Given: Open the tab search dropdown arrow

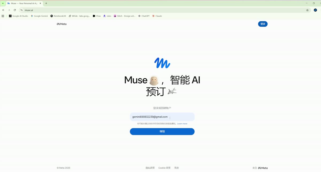Looking at the screenshot, I should click(x=3, y=3).
